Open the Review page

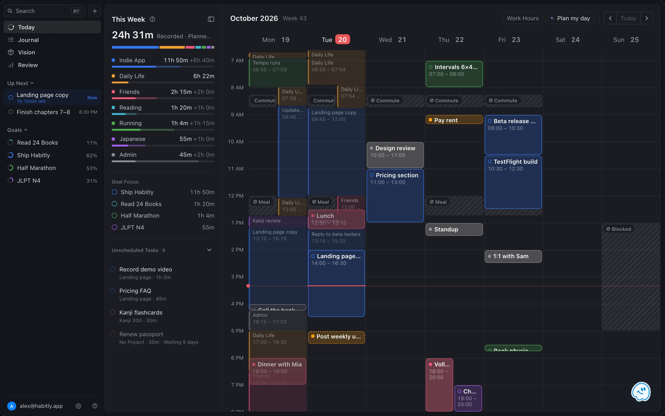pos(52,65)
